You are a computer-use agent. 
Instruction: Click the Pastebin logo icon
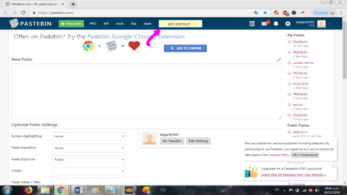point(14,23)
